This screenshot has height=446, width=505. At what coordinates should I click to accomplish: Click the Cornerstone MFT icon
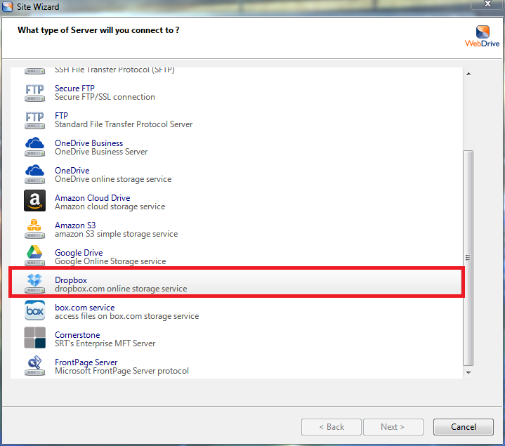tap(34, 339)
